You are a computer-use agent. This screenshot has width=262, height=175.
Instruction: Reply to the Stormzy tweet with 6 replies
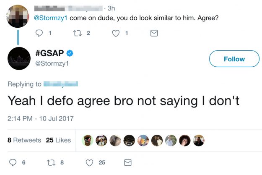(x=13, y=162)
